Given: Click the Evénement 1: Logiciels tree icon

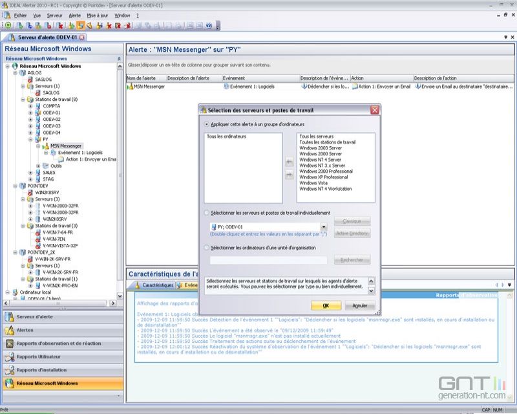Looking at the screenshot, I should (x=54, y=153).
